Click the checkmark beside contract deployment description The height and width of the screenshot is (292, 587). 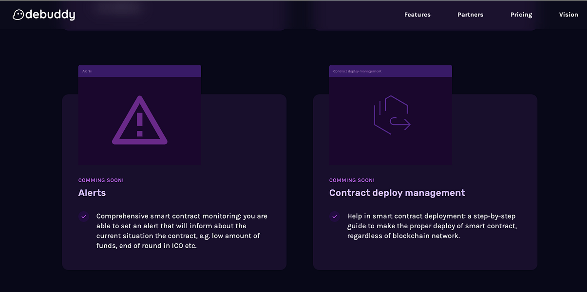point(335,217)
